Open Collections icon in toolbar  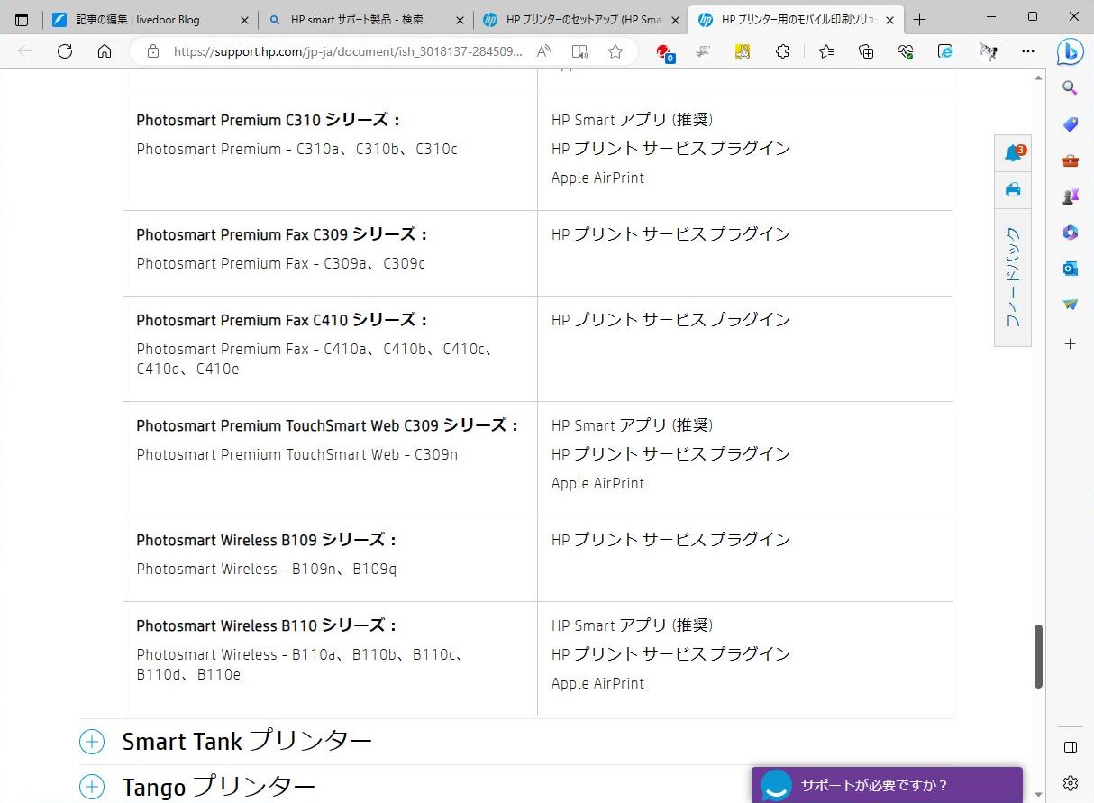click(866, 51)
